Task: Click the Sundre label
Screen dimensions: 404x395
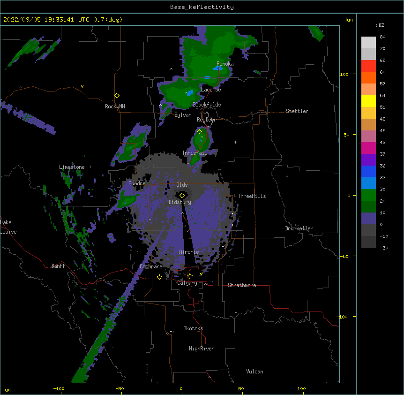Action: 137,183
